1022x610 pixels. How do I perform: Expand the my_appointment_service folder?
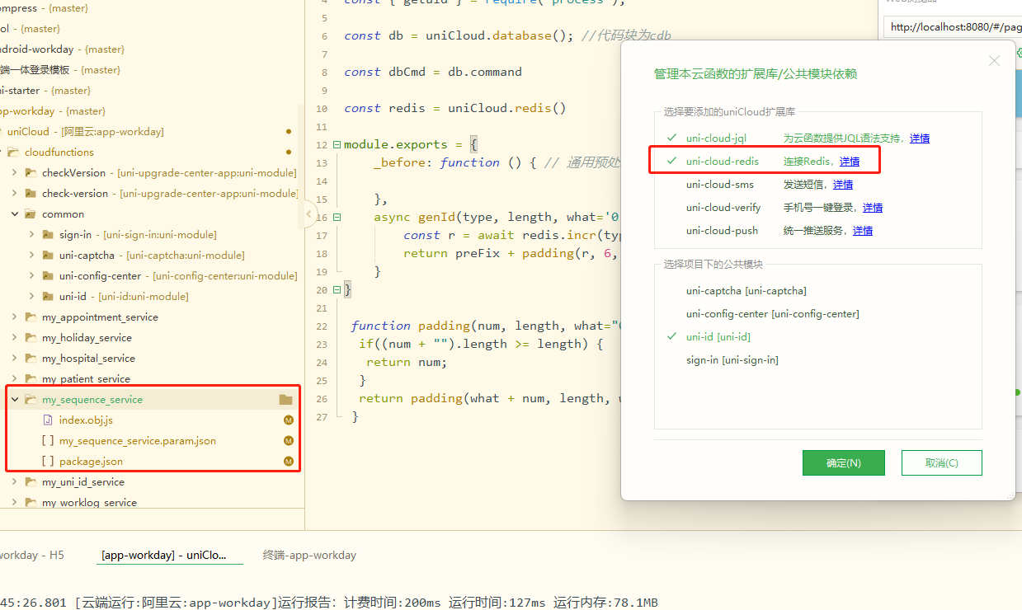tap(15, 317)
